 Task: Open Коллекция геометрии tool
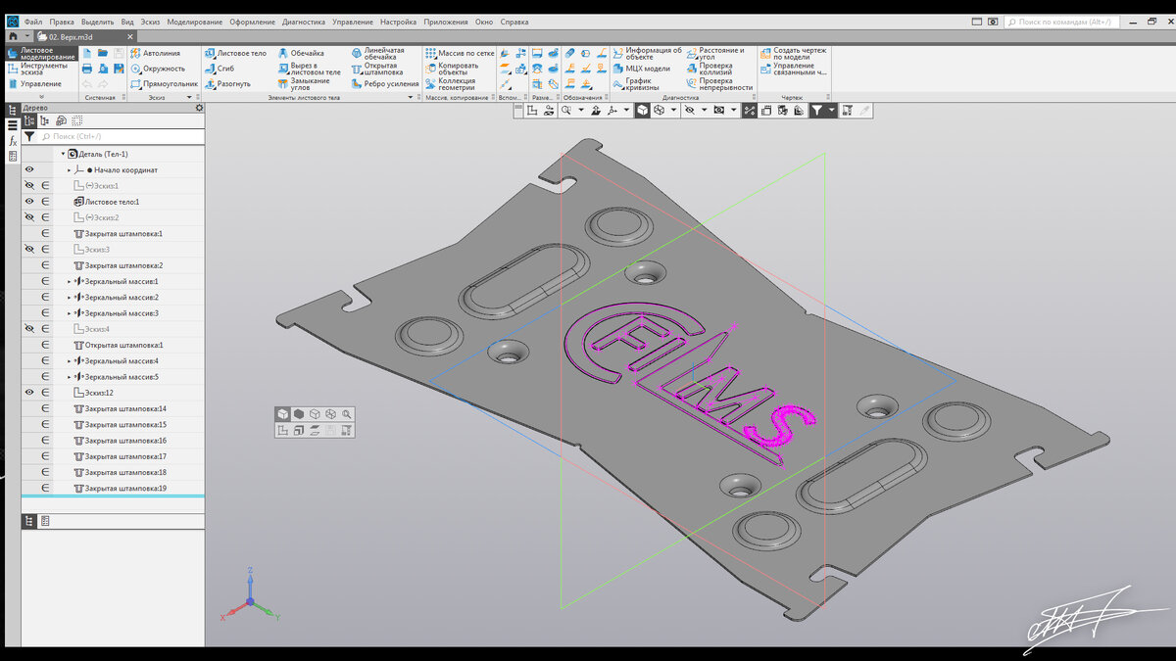coord(450,84)
